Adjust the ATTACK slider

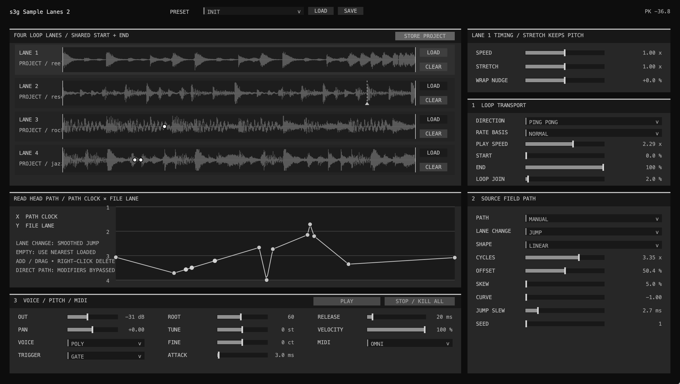click(x=243, y=355)
